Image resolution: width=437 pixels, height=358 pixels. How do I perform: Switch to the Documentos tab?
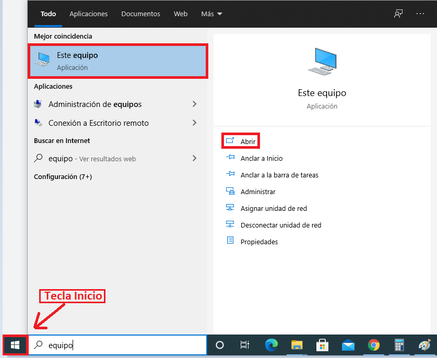(141, 14)
